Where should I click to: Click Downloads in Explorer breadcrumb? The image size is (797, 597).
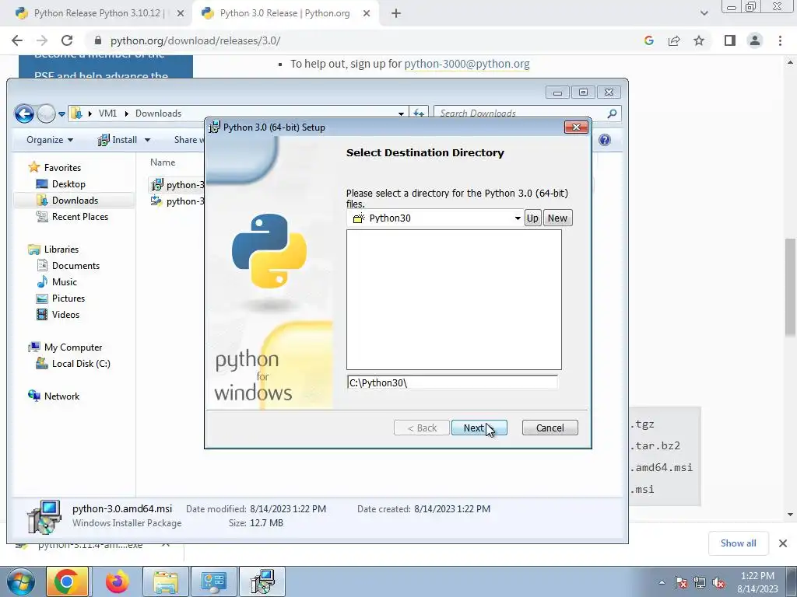click(x=158, y=113)
